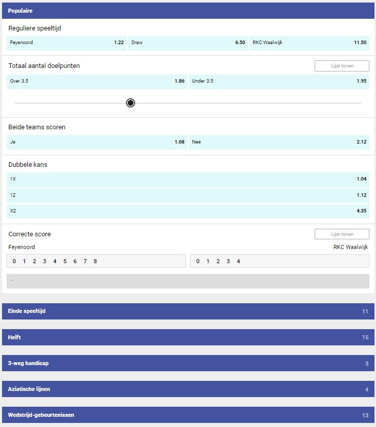
Task: Pick the X2 double chance option
Action: pos(188,211)
